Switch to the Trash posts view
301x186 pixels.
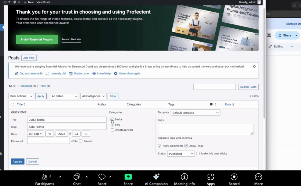[43, 86]
